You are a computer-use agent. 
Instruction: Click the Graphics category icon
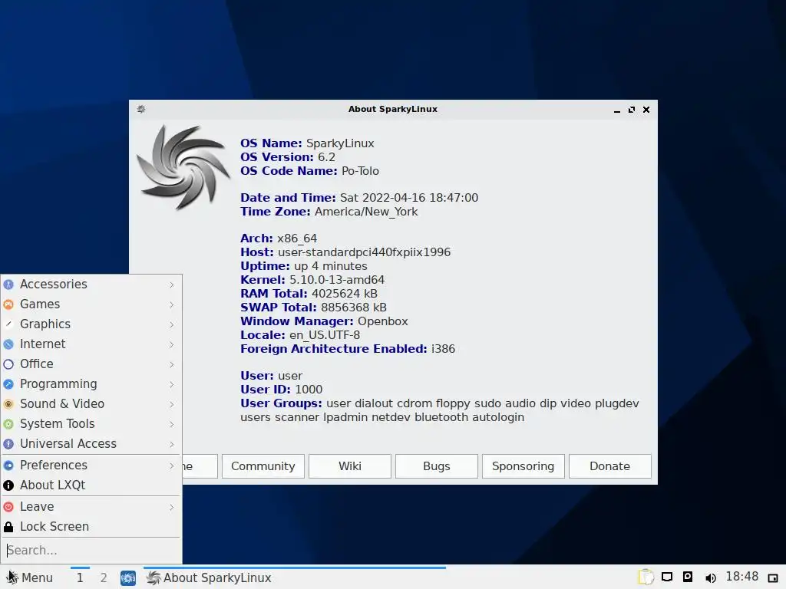coord(8,324)
